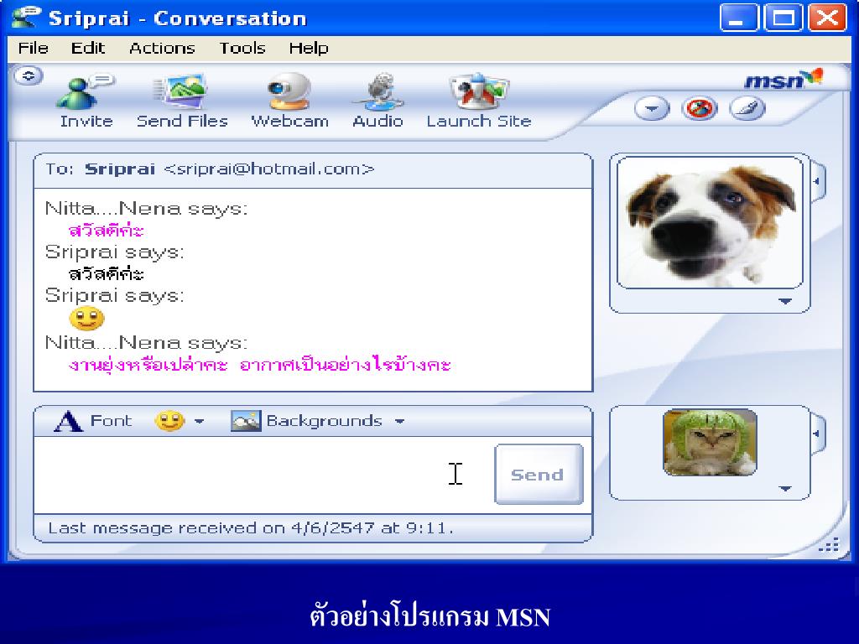Click the MSN Messenger title bar icon
859x644 pixels.
(26, 18)
